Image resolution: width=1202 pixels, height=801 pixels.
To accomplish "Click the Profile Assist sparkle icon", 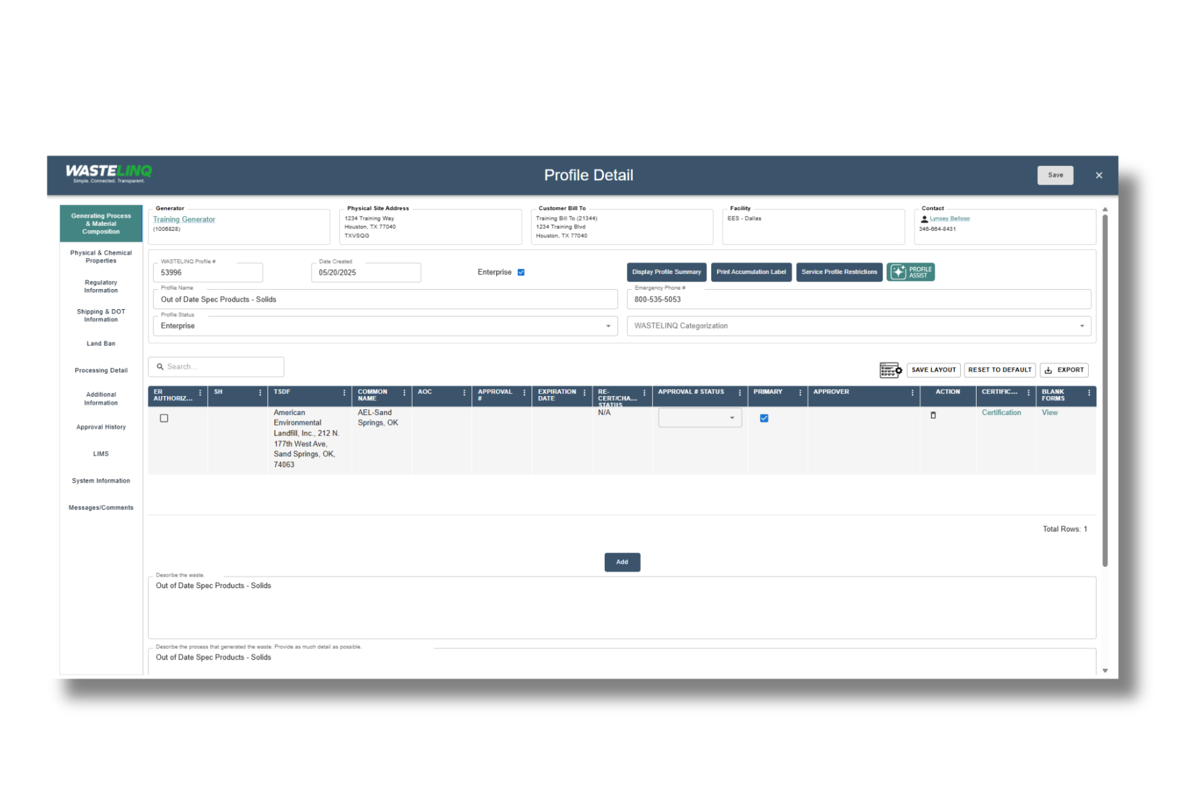I will [898, 272].
